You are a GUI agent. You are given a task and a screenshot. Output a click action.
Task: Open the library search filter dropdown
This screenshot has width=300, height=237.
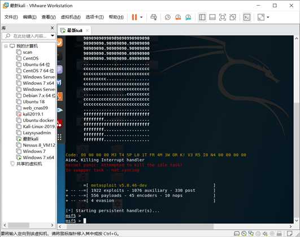[52, 36]
